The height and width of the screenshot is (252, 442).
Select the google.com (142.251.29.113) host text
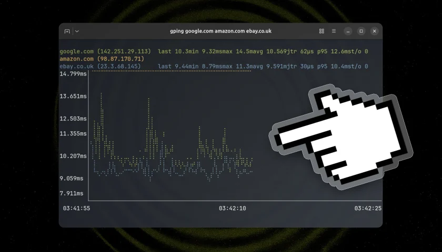(105, 51)
